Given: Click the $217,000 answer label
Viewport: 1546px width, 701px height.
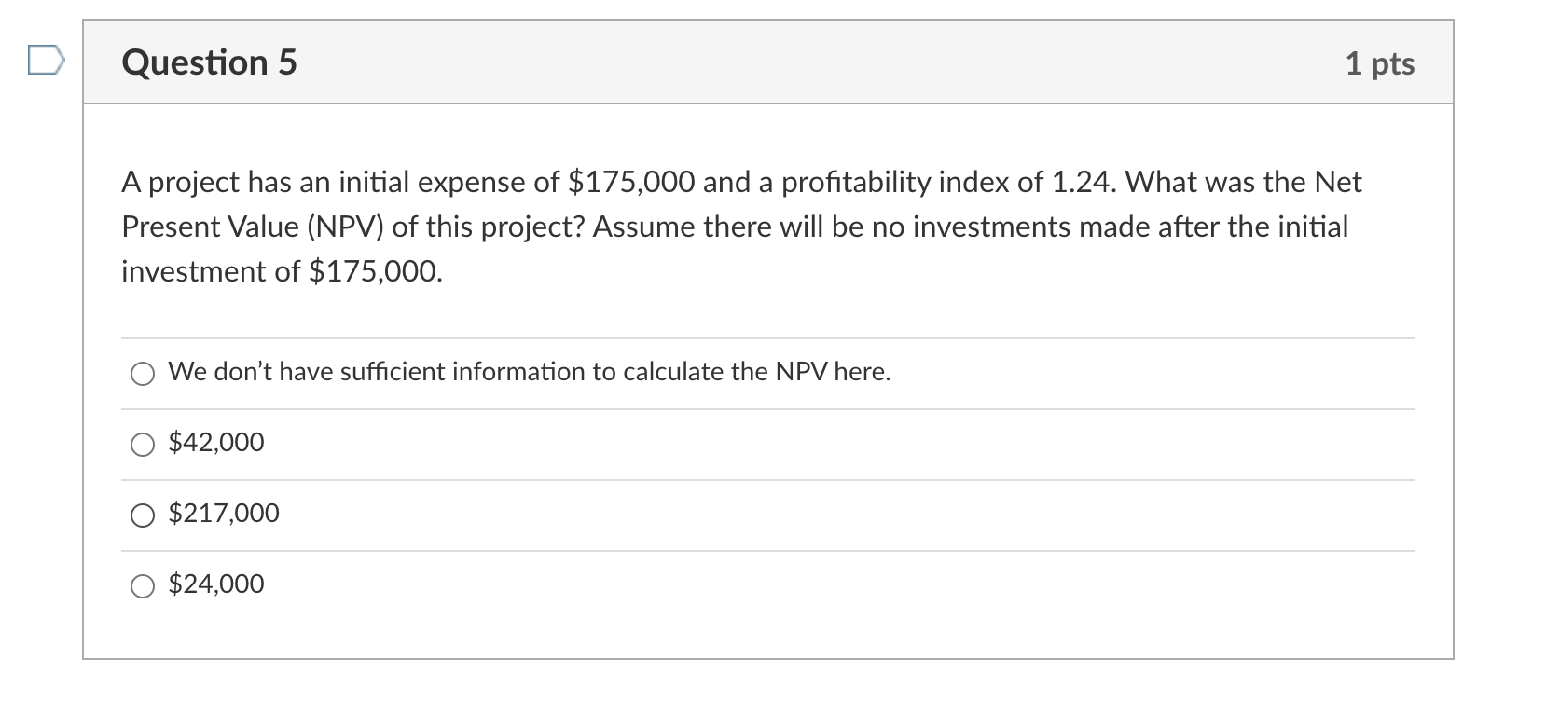Looking at the screenshot, I should click(x=224, y=514).
